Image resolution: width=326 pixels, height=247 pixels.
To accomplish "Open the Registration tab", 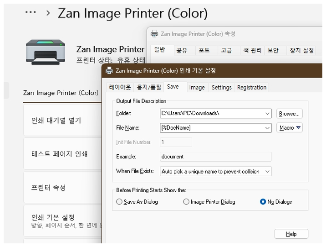I will tap(252, 88).
